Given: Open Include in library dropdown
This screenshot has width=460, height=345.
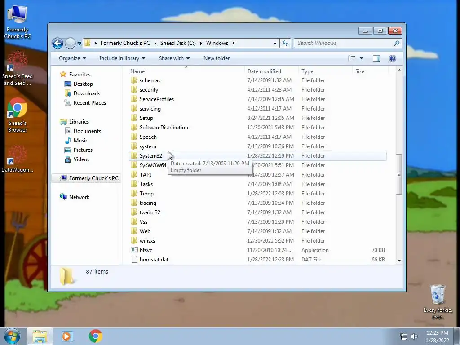Looking at the screenshot, I should [122, 58].
